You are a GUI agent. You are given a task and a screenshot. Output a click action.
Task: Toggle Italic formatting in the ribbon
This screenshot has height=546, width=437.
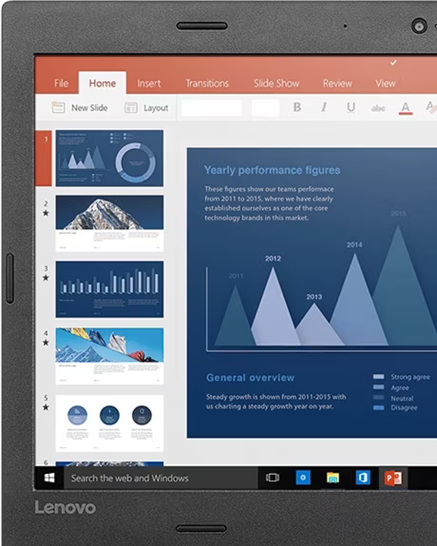coord(324,108)
